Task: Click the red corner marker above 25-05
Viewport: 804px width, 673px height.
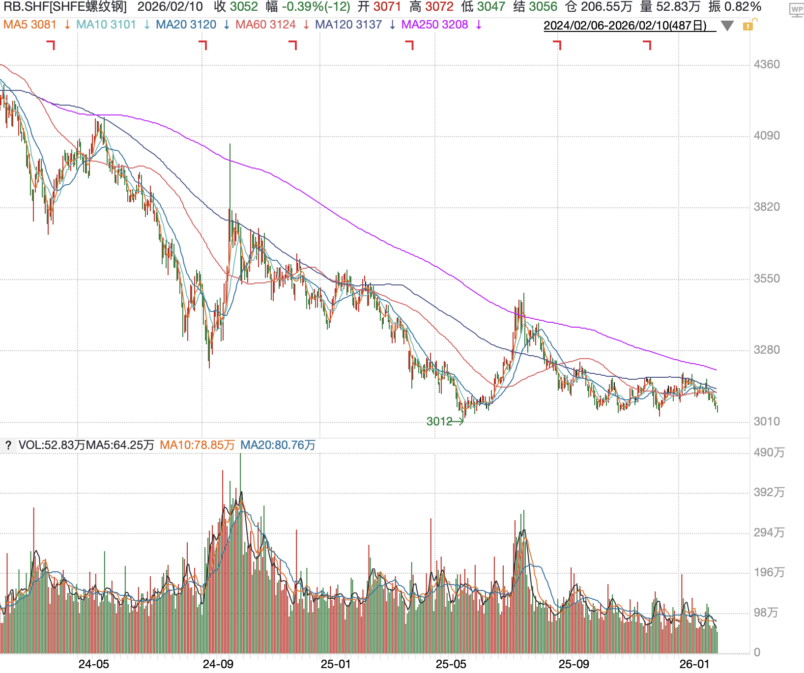Action: tap(410, 46)
